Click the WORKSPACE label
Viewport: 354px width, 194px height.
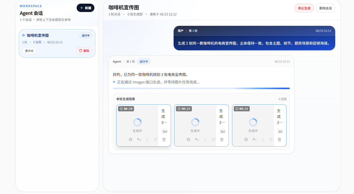pos(31,6)
